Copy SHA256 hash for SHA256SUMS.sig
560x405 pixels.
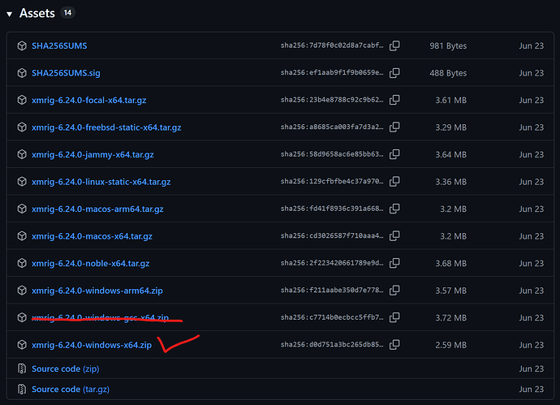pyautogui.click(x=394, y=73)
